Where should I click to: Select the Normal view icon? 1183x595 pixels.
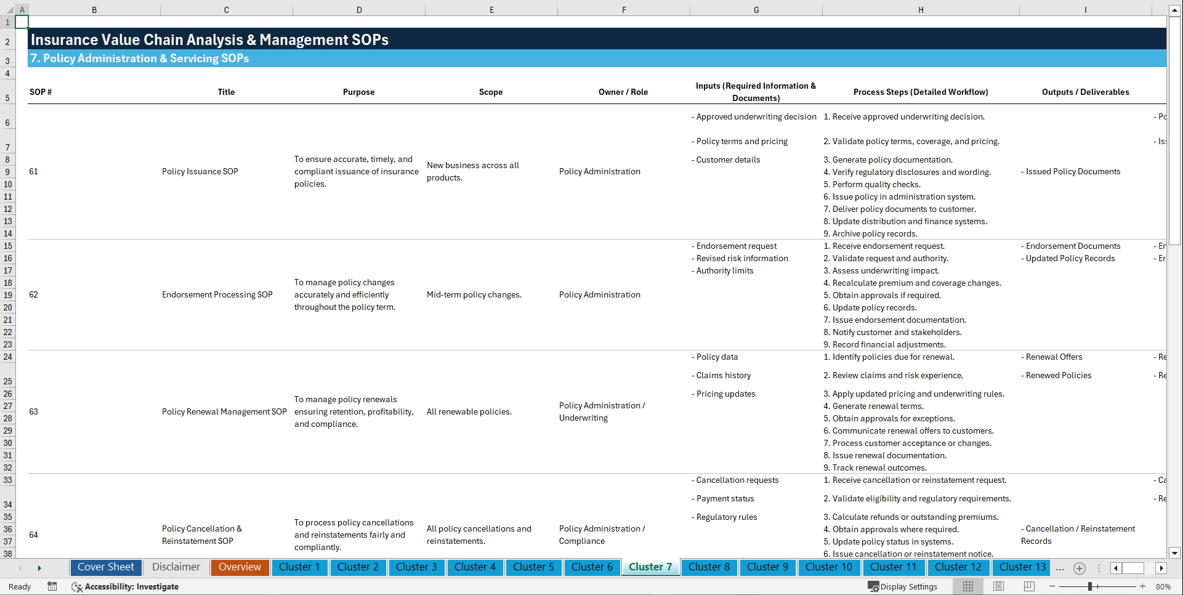967,586
